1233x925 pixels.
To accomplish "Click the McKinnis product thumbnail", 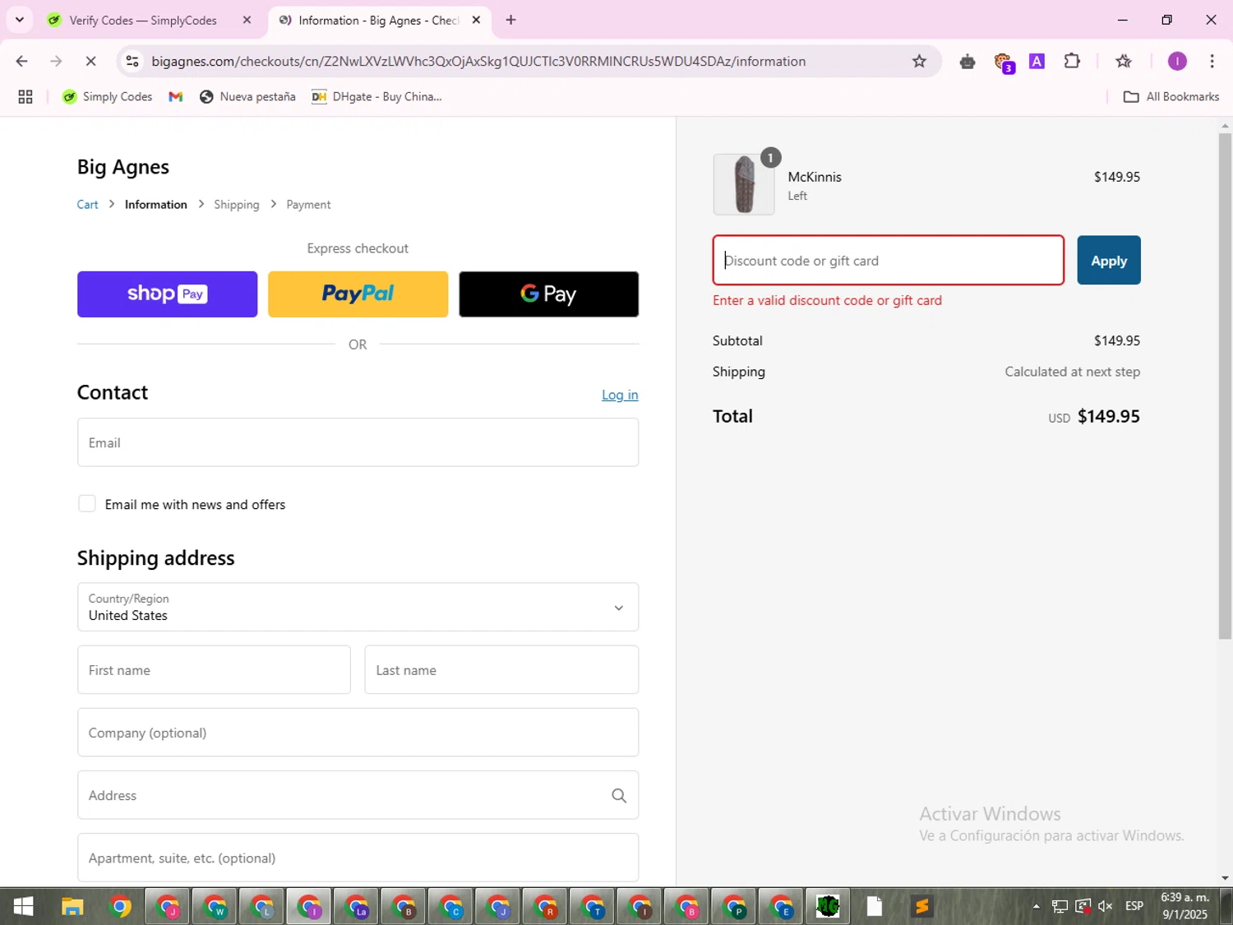I will (x=744, y=184).
